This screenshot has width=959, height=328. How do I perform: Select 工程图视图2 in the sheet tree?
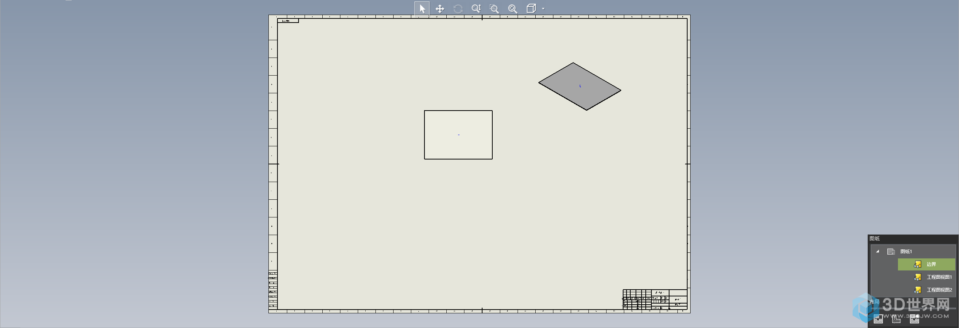pyautogui.click(x=939, y=290)
